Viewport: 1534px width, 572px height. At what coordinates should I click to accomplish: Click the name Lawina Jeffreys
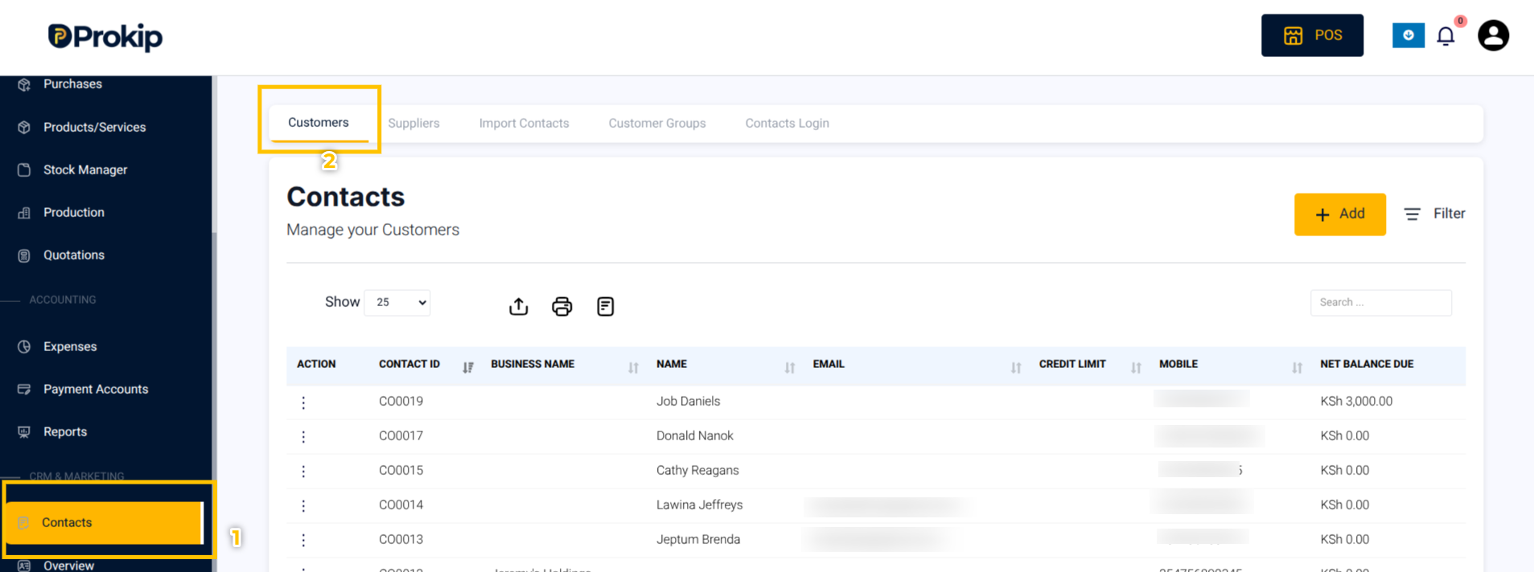699,505
